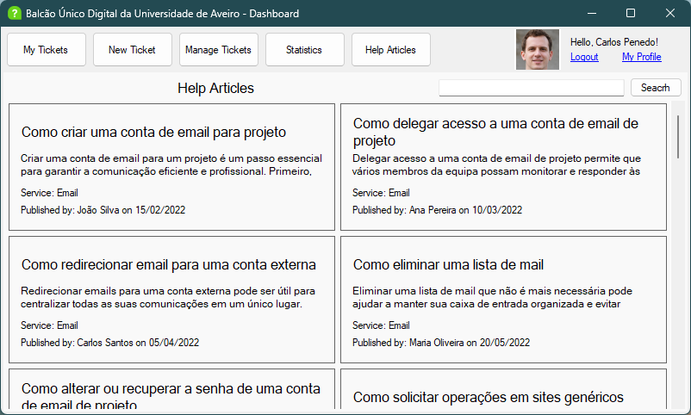Image resolution: width=691 pixels, height=415 pixels.
Task: Click the Seacrh button
Action: coord(656,88)
